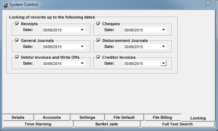Image resolution: width=218 pixels, height=131 pixels.
Task: Disable General Journals locking checkbox
Action: click(17, 41)
